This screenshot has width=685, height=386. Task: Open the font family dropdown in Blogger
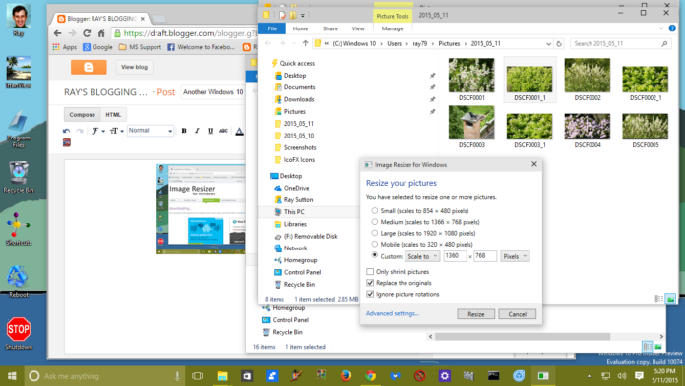[x=97, y=131]
